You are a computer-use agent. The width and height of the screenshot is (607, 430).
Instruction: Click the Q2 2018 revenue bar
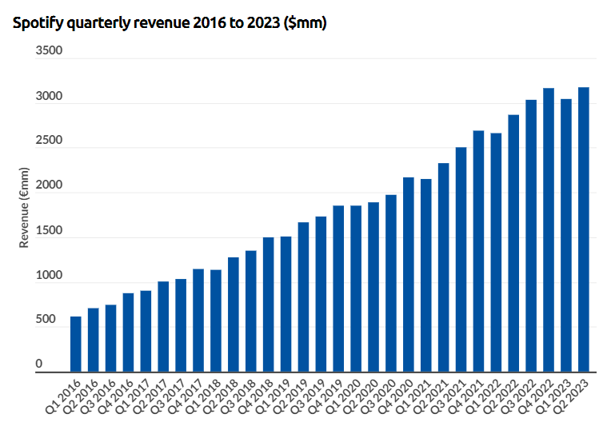(234, 315)
